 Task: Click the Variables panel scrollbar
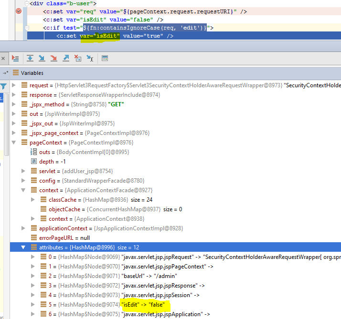tap(7, 124)
